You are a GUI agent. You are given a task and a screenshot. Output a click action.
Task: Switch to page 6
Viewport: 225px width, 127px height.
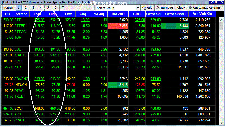point(55,8)
